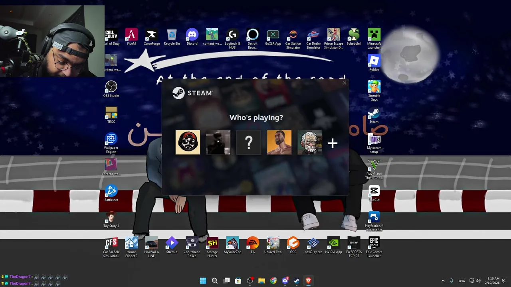Open the HAJWALA LINE shortcut
The image size is (511, 287).
(152, 247)
